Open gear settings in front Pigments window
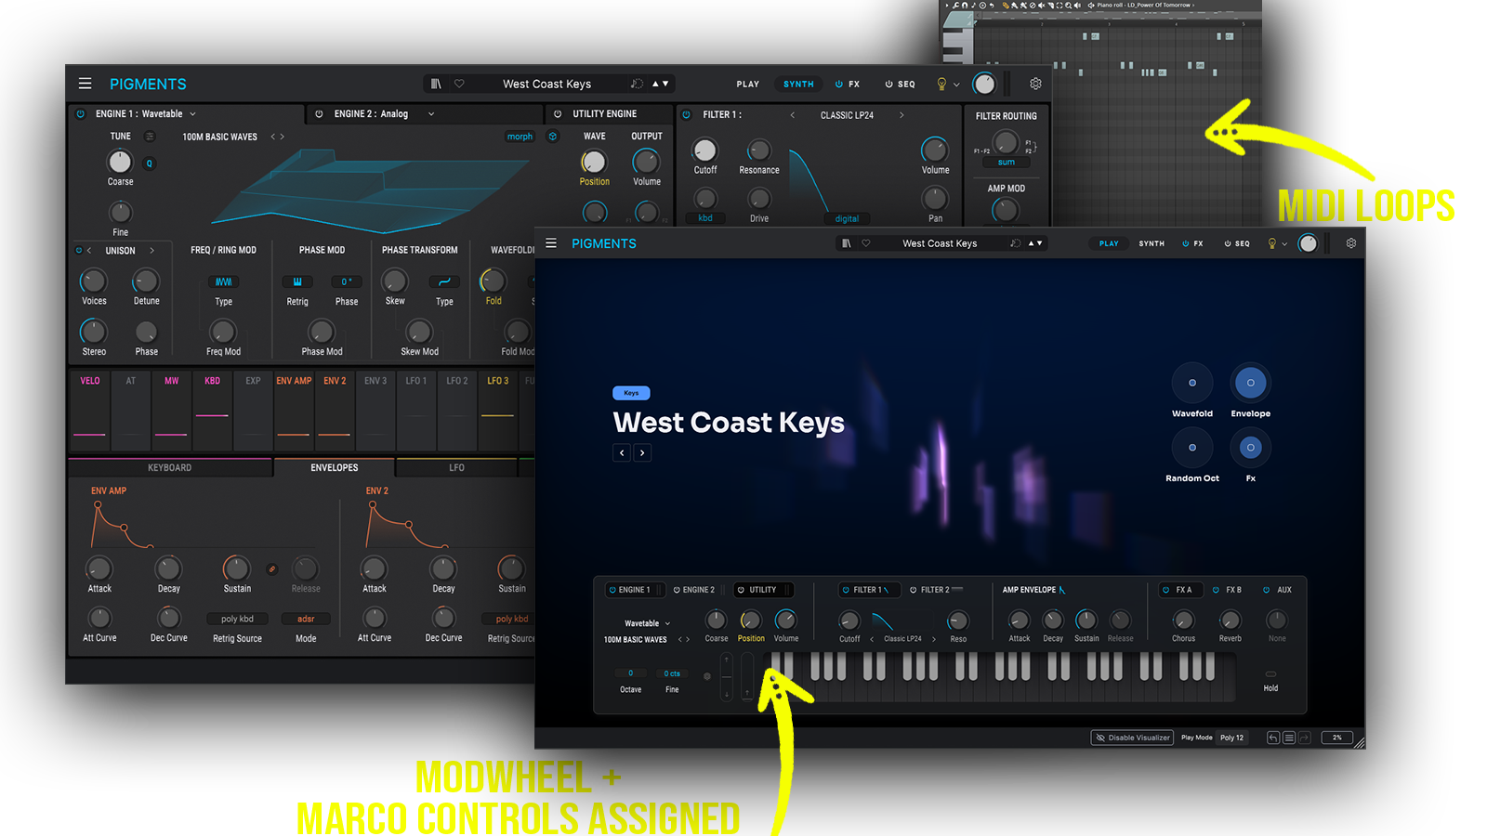This screenshot has width=1487, height=836. (1351, 243)
